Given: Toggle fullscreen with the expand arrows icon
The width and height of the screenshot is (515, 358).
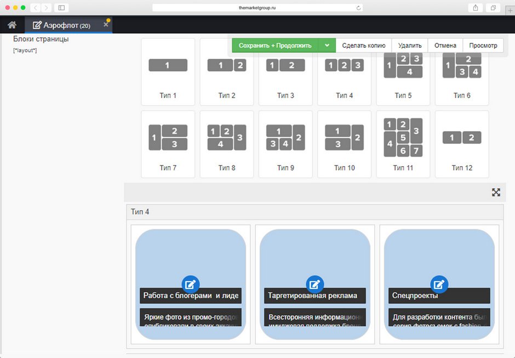Looking at the screenshot, I should [x=496, y=192].
